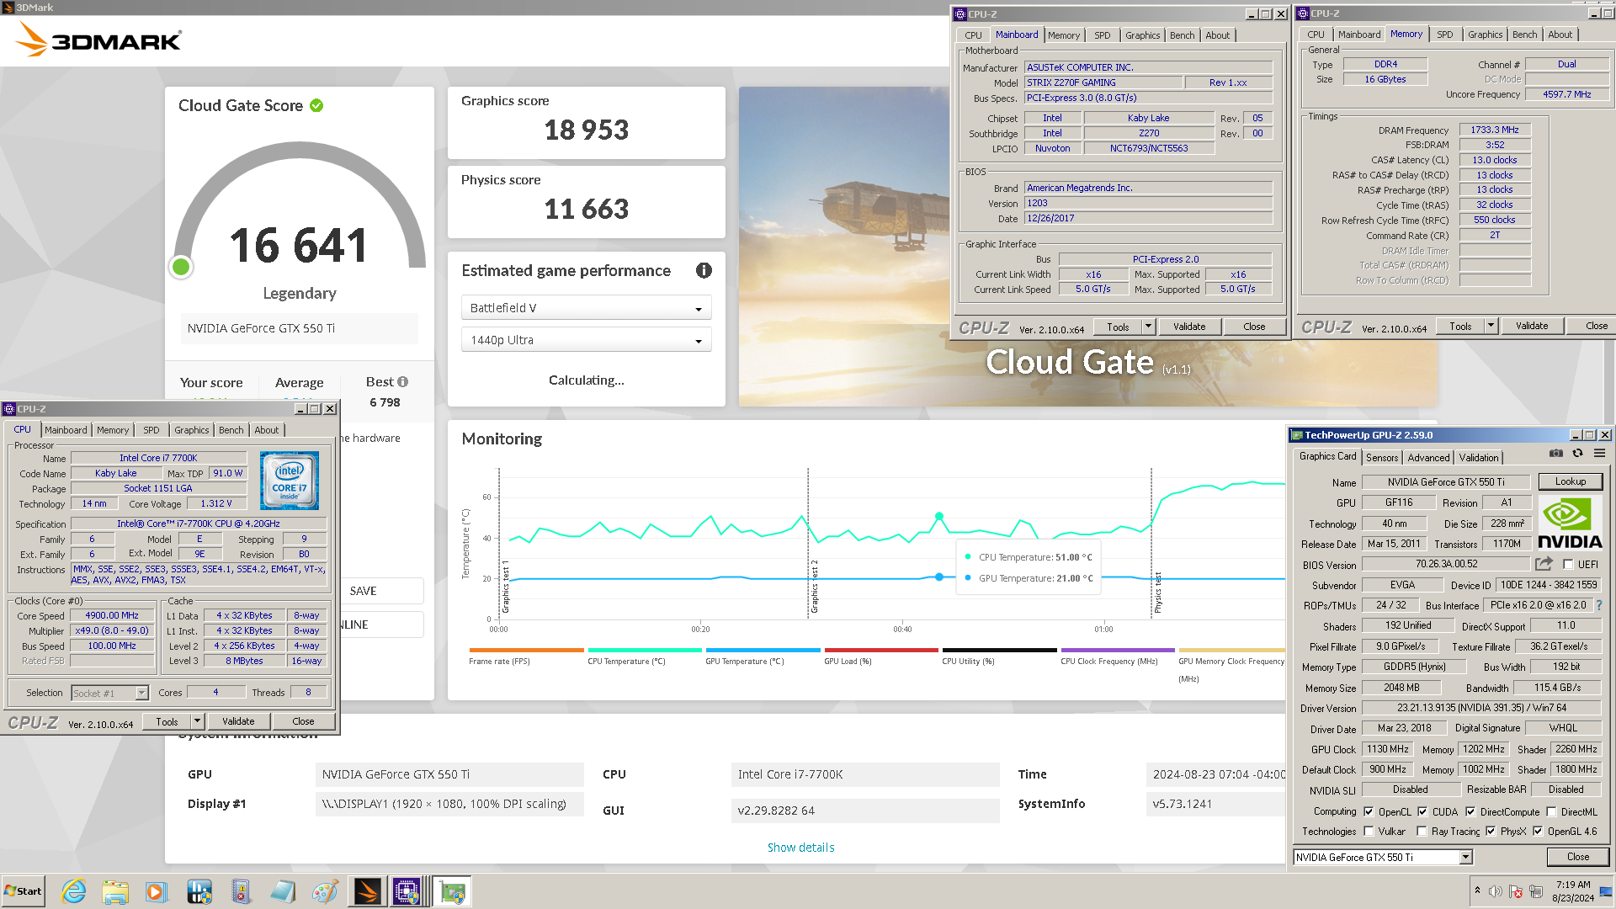Open SPD tab in the CPU-Z Mainboard window
1616x909 pixels.
[x=1102, y=35]
